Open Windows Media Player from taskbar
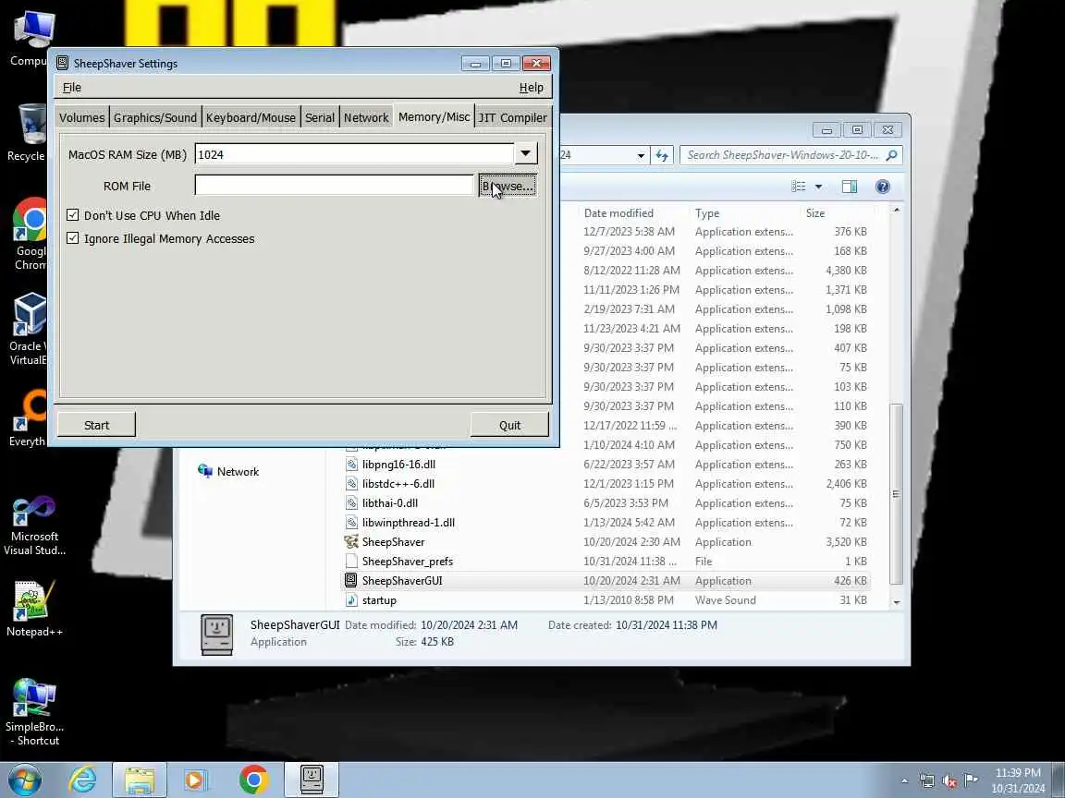The width and height of the screenshot is (1065, 798). pyautogui.click(x=194, y=780)
